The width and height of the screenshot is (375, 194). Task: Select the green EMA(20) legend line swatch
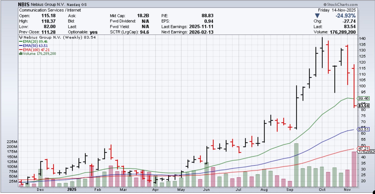pos(21,41)
